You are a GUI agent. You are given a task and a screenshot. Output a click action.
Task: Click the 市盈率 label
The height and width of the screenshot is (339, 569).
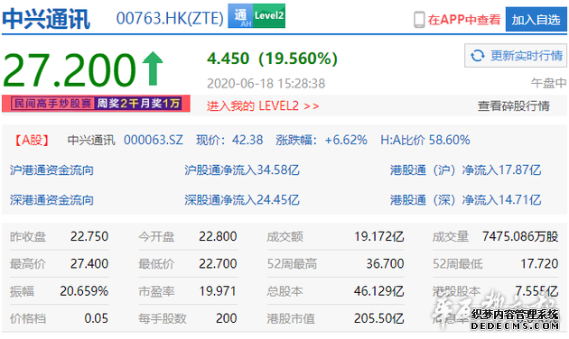pyautogui.click(x=156, y=291)
